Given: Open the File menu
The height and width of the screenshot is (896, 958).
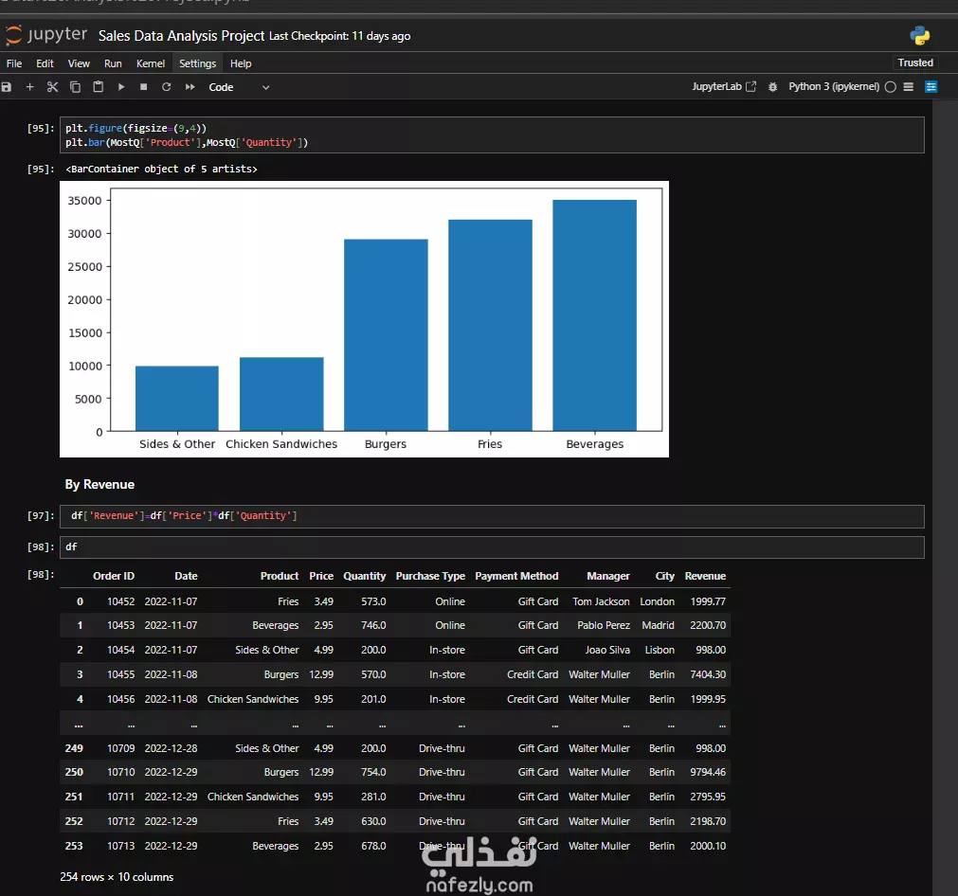Looking at the screenshot, I should click(14, 63).
